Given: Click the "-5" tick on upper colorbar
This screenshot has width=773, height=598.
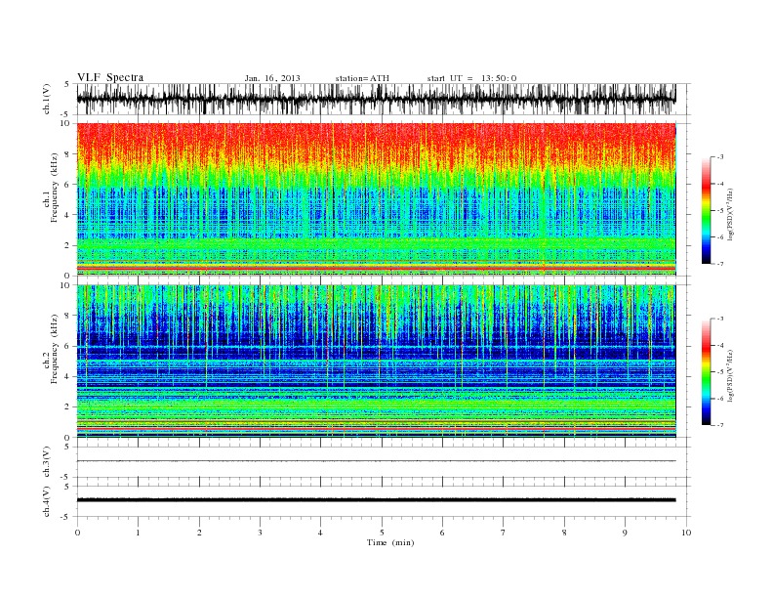Looking at the screenshot, I should [720, 211].
